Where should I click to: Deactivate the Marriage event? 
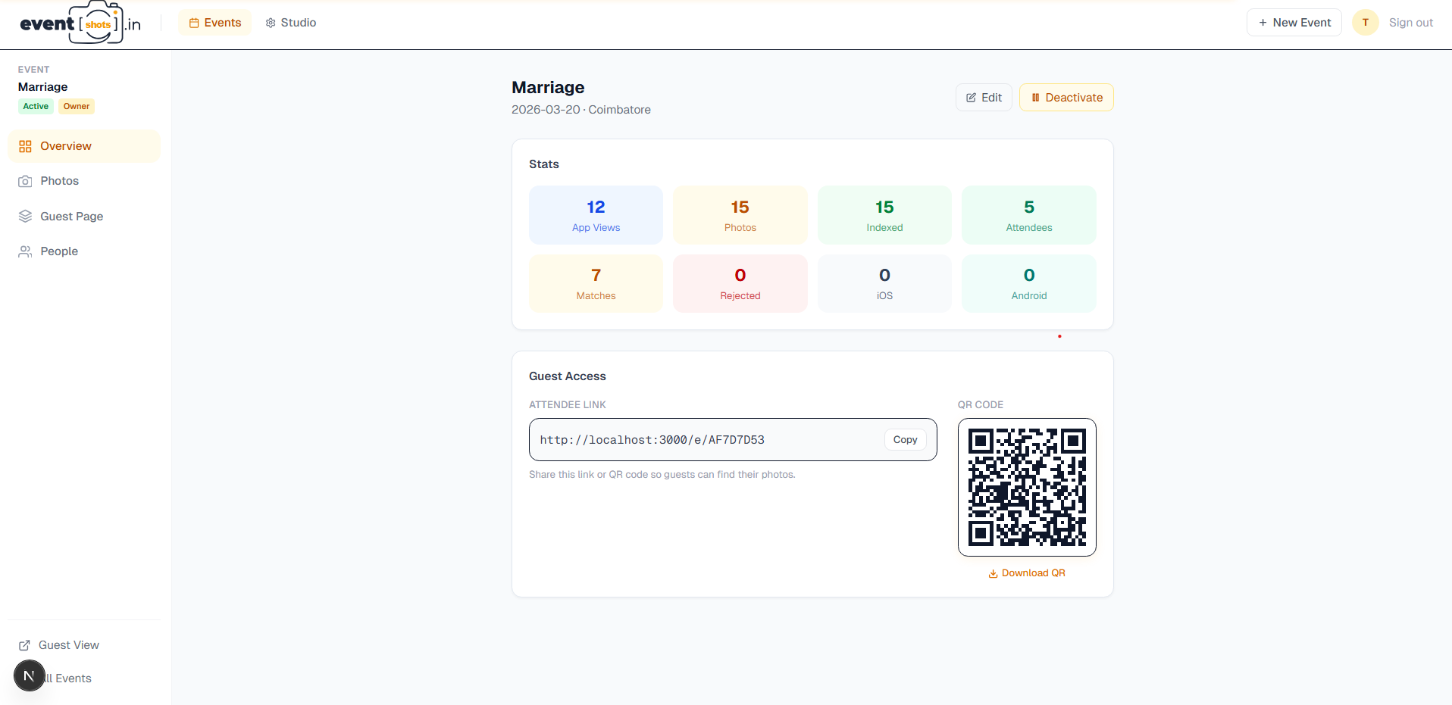(1066, 98)
